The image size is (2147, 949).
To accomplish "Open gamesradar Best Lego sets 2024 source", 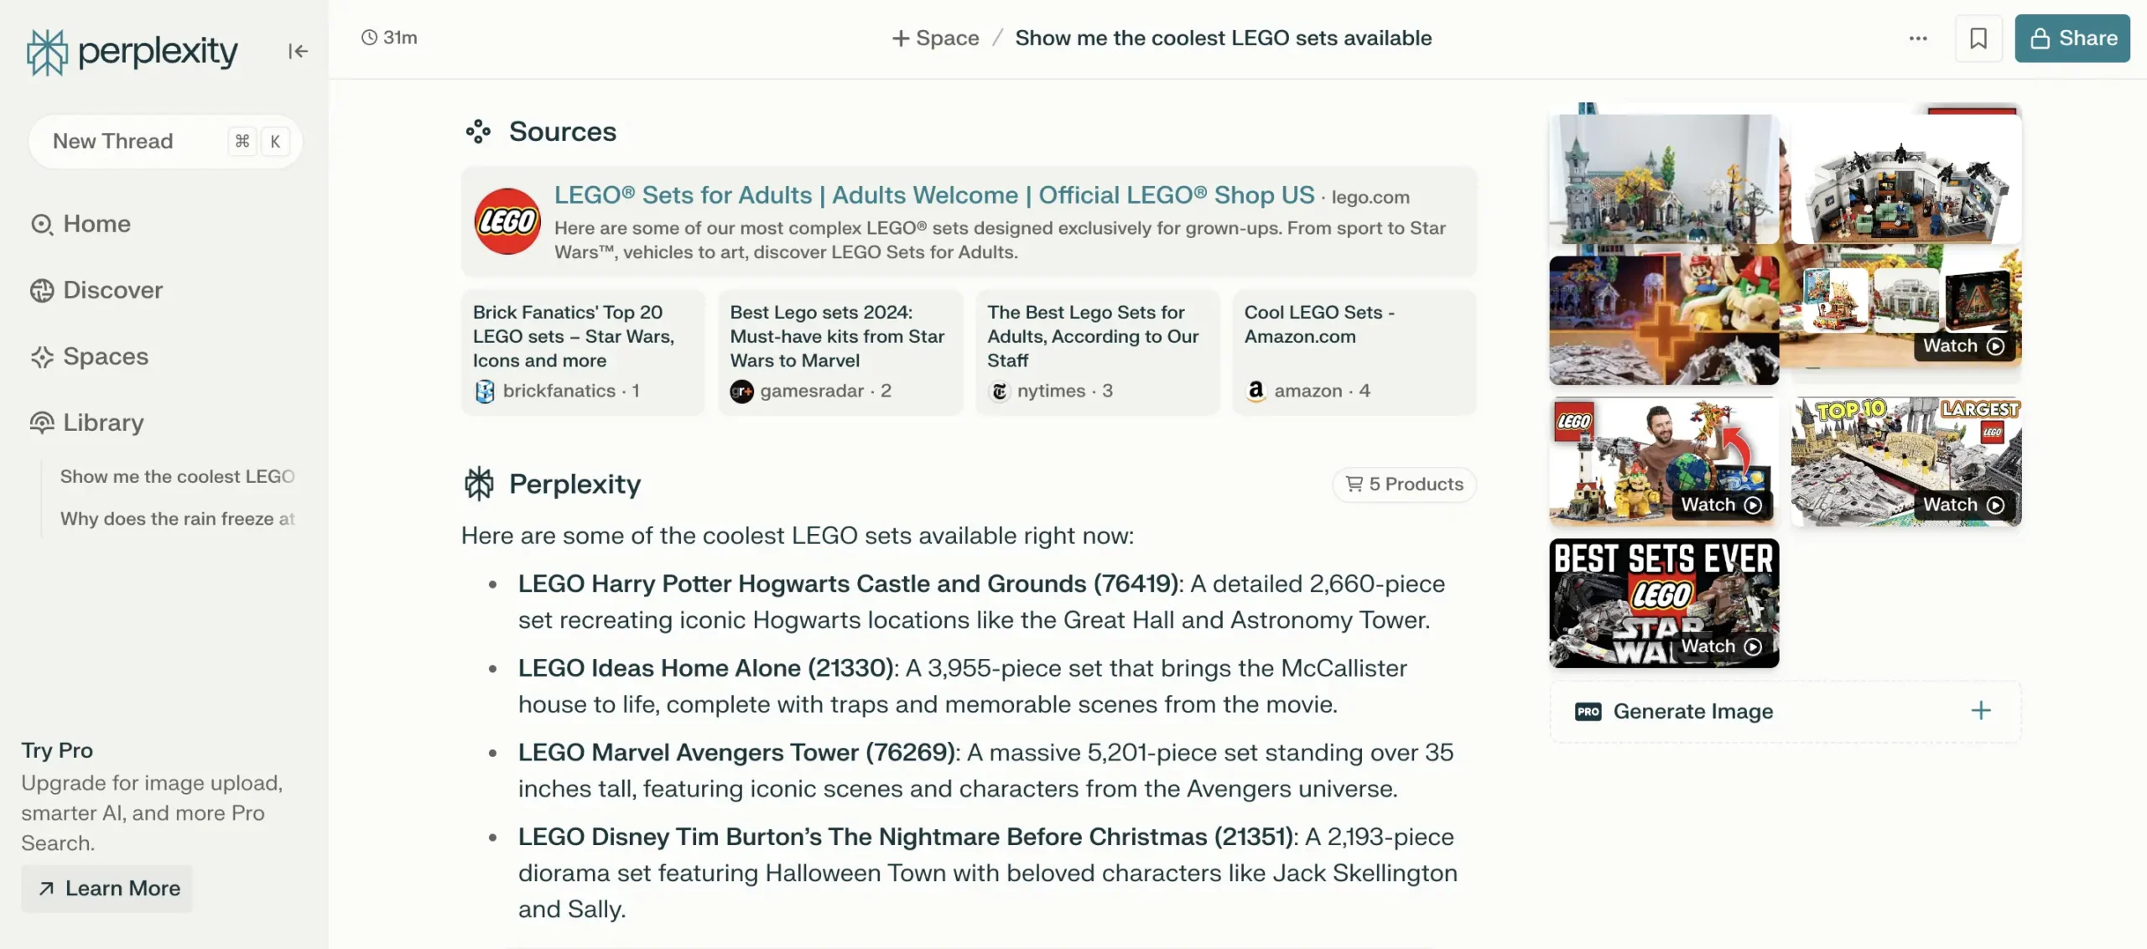I will coord(840,352).
